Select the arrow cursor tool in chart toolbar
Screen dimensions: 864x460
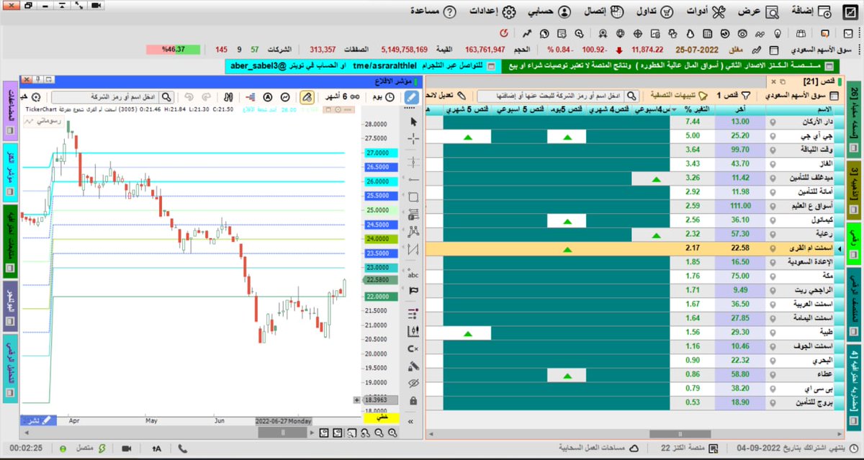tap(413, 120)
